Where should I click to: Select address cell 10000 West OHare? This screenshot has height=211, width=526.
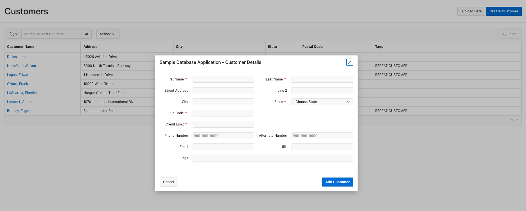[98, 84]
